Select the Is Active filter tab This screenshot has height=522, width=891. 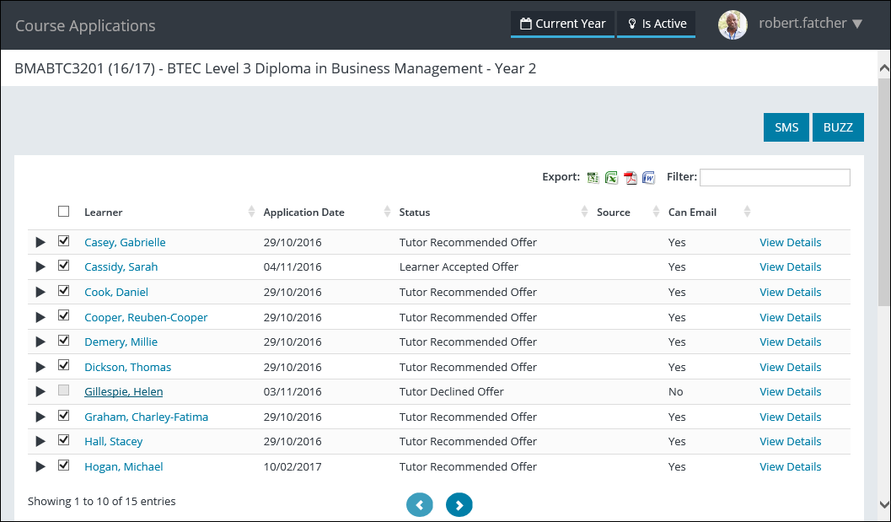point(657,24)
